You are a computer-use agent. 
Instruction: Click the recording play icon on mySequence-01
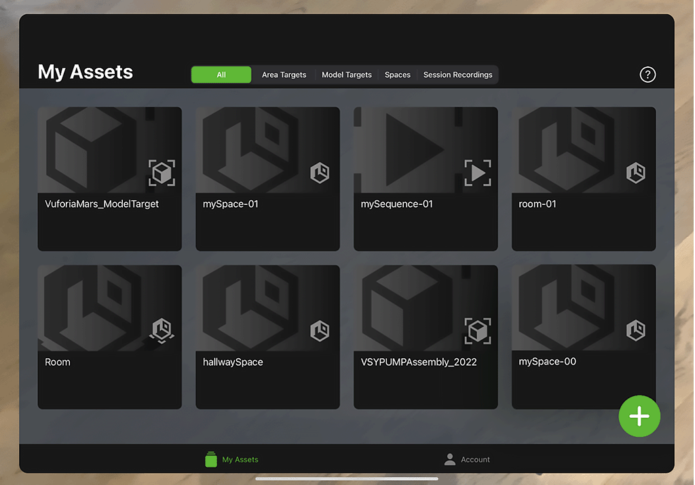478,173
